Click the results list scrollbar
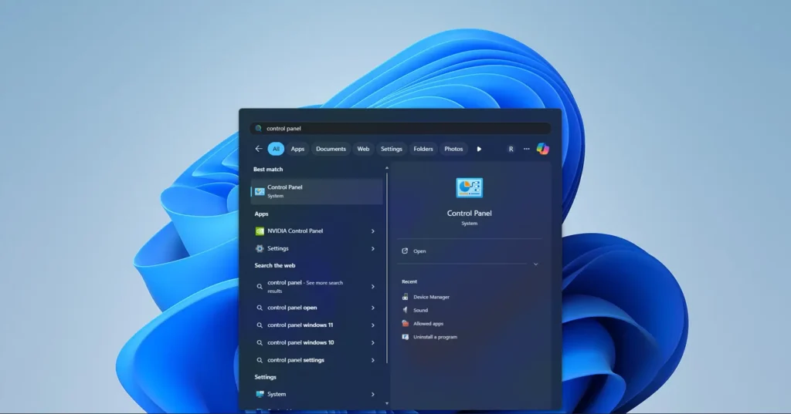This screenshot has height=414, width=791. (387, 268)
